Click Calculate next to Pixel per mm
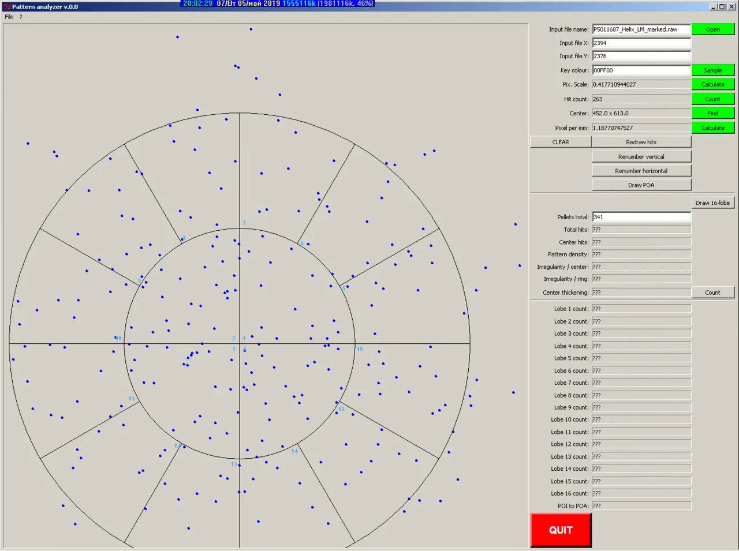The height and width of the screenshot is (551, 739). [713, 128]
